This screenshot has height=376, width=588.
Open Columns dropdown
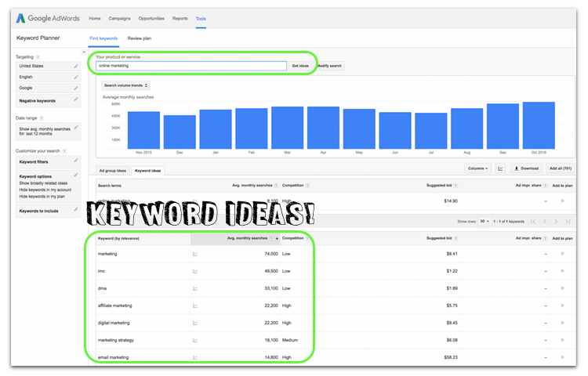click(x=477, y=168)
